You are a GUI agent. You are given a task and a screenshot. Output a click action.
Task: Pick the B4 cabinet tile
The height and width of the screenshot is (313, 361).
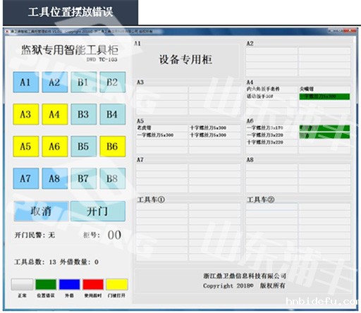coord(113,114)
